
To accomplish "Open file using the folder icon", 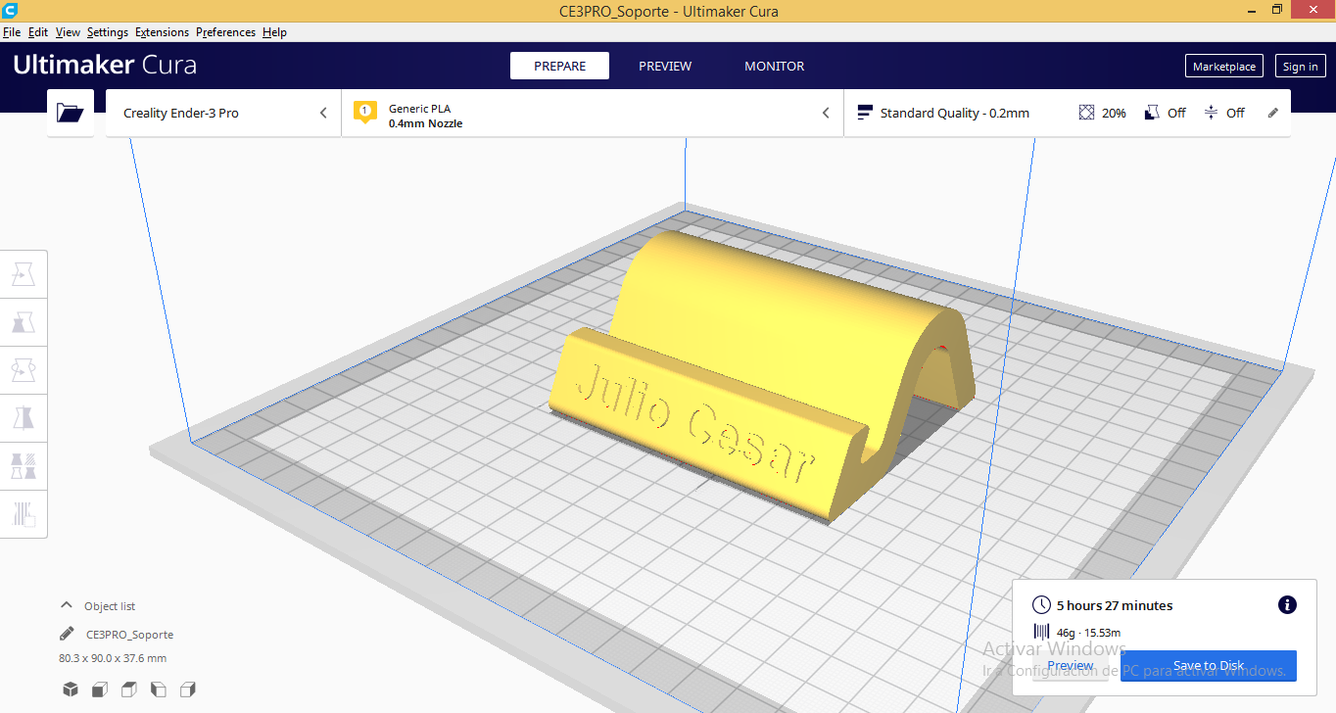I will (71, 113).
